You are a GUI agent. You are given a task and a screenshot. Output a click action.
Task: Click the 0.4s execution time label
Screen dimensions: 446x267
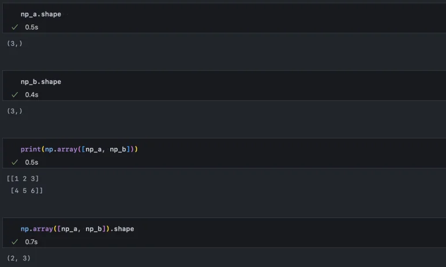pyautogui.click(x=31, y=94)
